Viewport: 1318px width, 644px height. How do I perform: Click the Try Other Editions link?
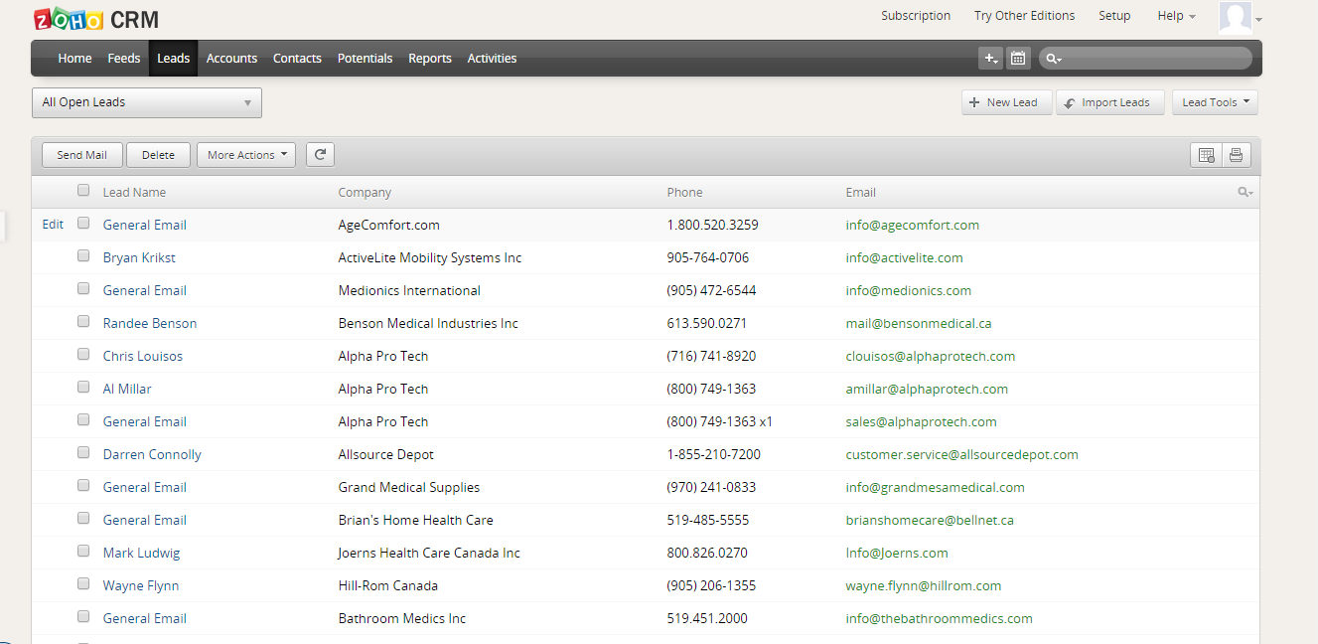1024,16
